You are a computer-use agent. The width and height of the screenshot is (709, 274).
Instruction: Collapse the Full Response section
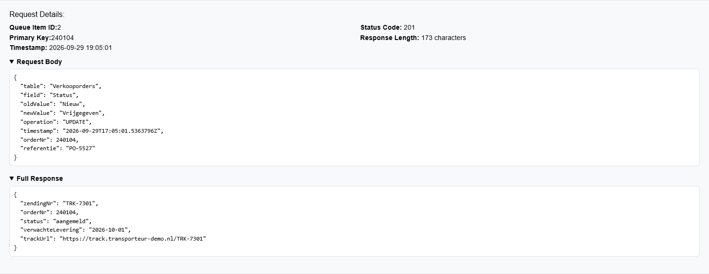coord(36,178)
